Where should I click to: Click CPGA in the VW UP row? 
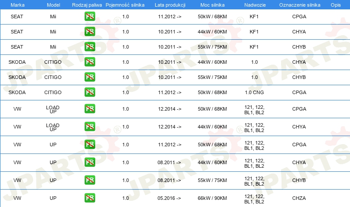point(299,145)
